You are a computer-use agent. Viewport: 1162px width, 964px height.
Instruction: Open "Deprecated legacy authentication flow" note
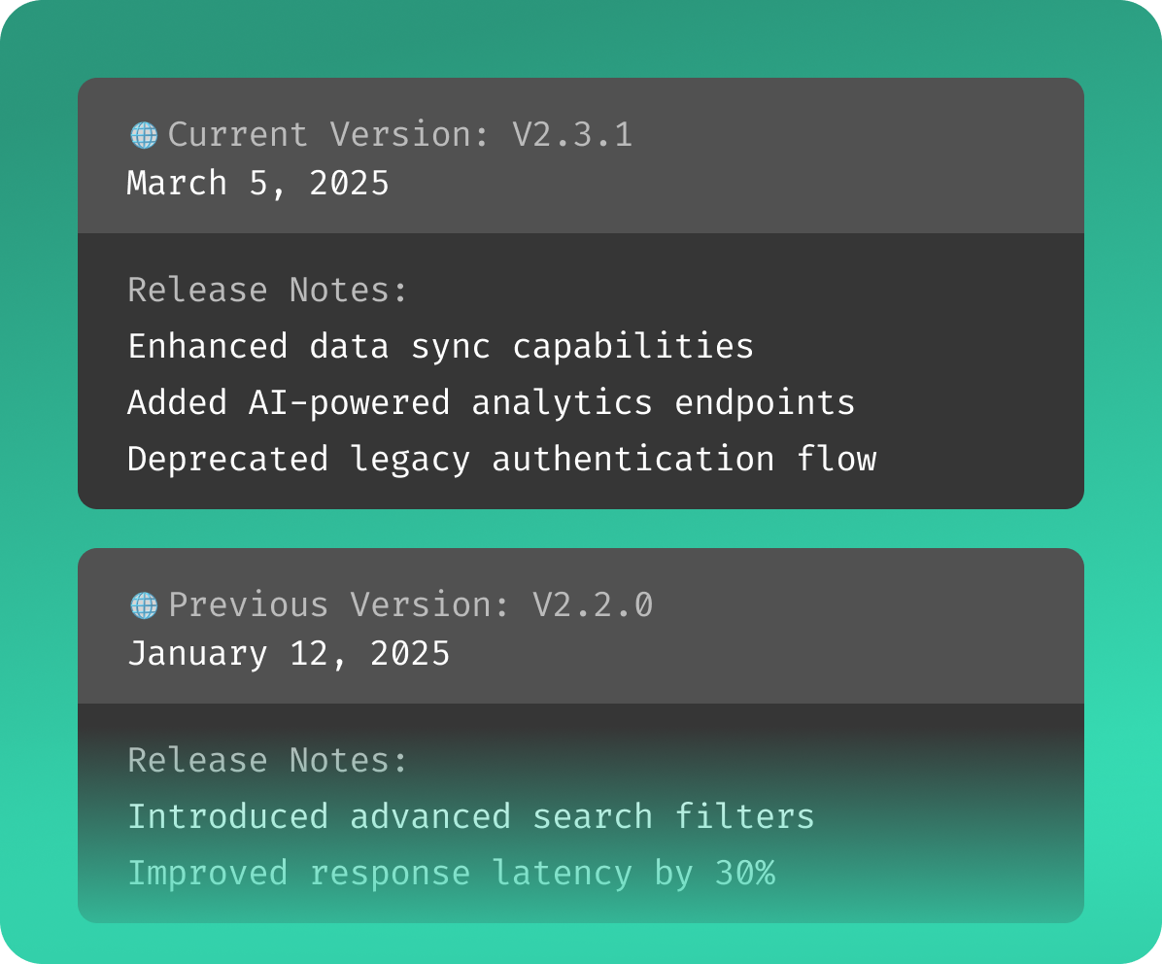501,459
